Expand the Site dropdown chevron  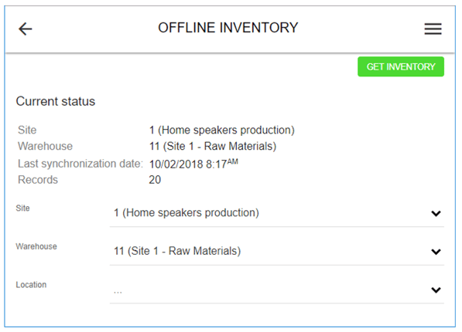point(436,213)
